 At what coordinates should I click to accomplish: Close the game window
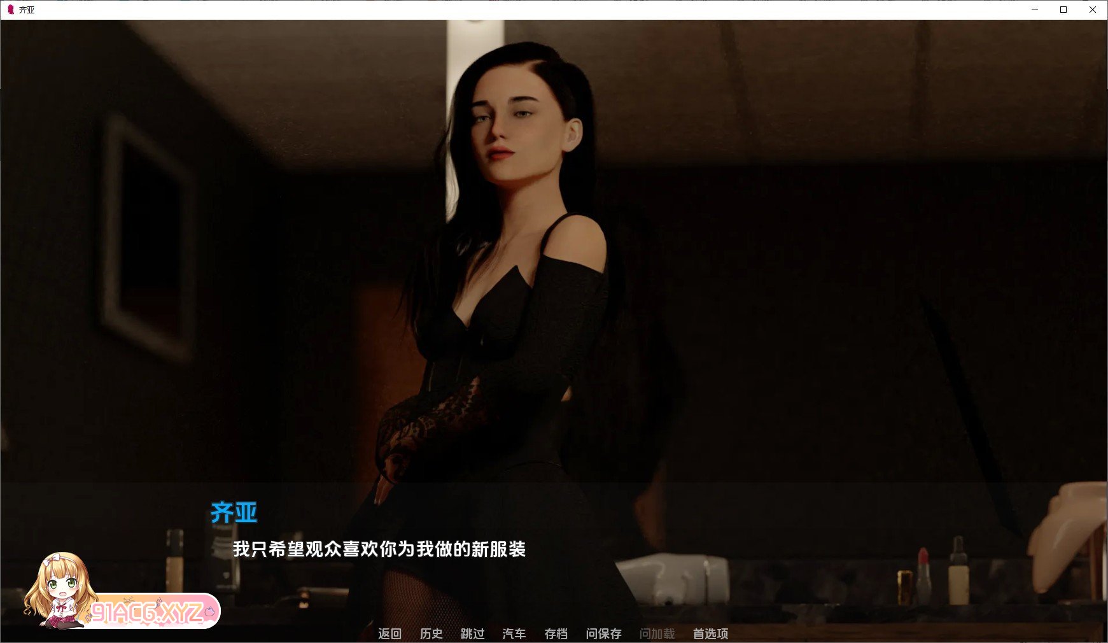(x=1093, y=10)
